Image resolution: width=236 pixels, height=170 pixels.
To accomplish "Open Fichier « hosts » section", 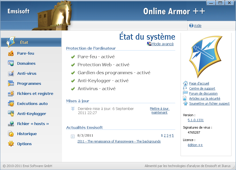I will coord(33,124).
